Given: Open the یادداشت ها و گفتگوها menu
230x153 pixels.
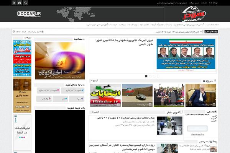Looking at the screenshot, I should pyautogui.click(x=161, y=24).
